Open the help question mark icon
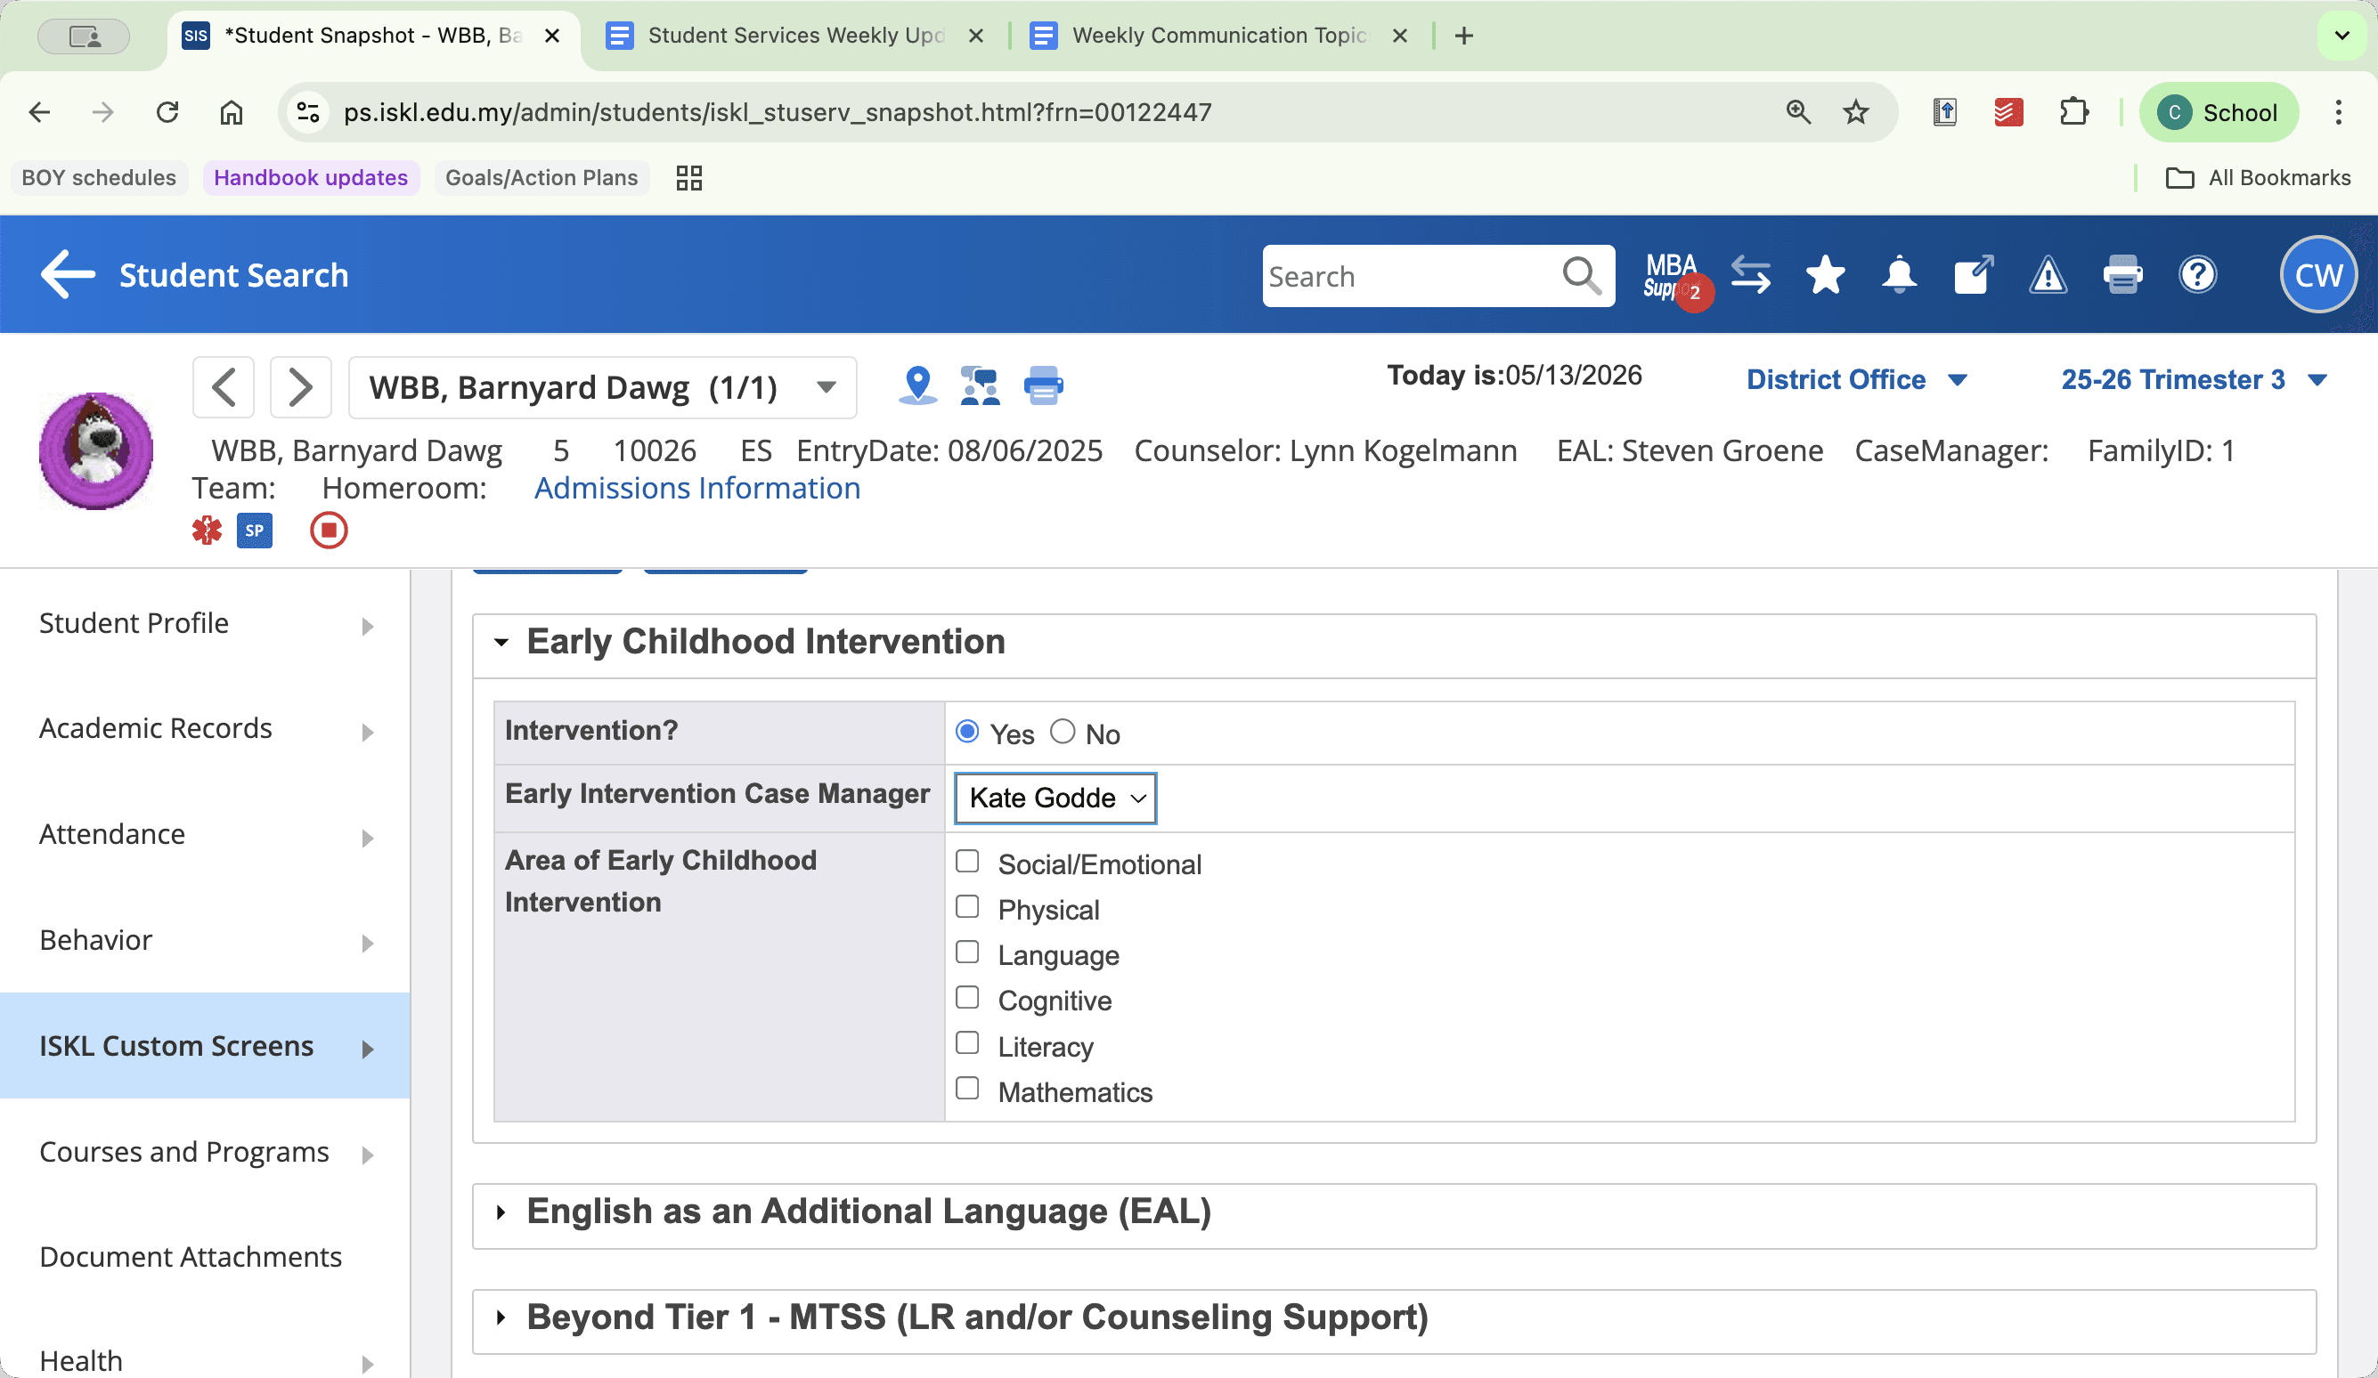The image size is (2378, 1378). (2197, 275)
